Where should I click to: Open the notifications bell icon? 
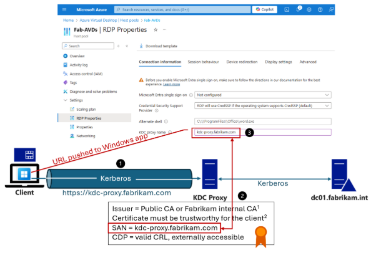coord(299,9)
